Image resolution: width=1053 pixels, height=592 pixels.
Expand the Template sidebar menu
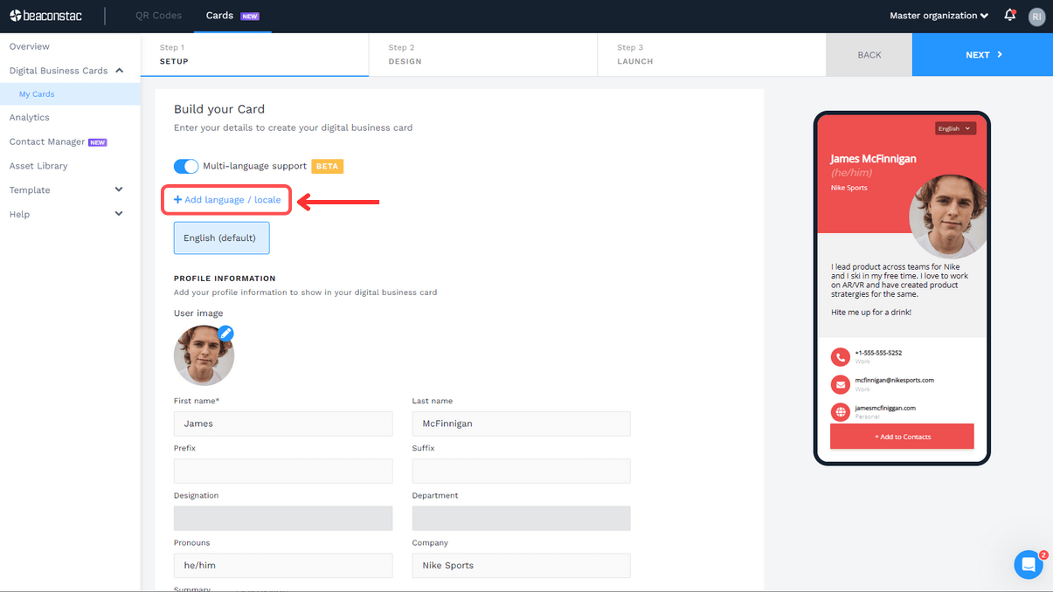pyautogui.click(x=119, y=189)
